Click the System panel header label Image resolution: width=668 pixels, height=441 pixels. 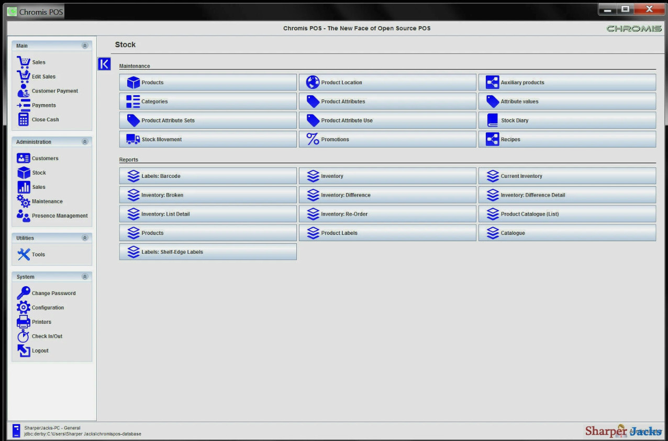click(25, 277)
